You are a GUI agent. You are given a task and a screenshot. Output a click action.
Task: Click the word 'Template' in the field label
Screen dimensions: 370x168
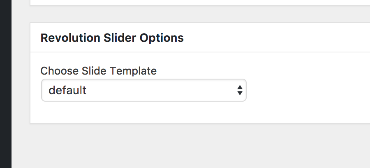click(x=133, y=71)
